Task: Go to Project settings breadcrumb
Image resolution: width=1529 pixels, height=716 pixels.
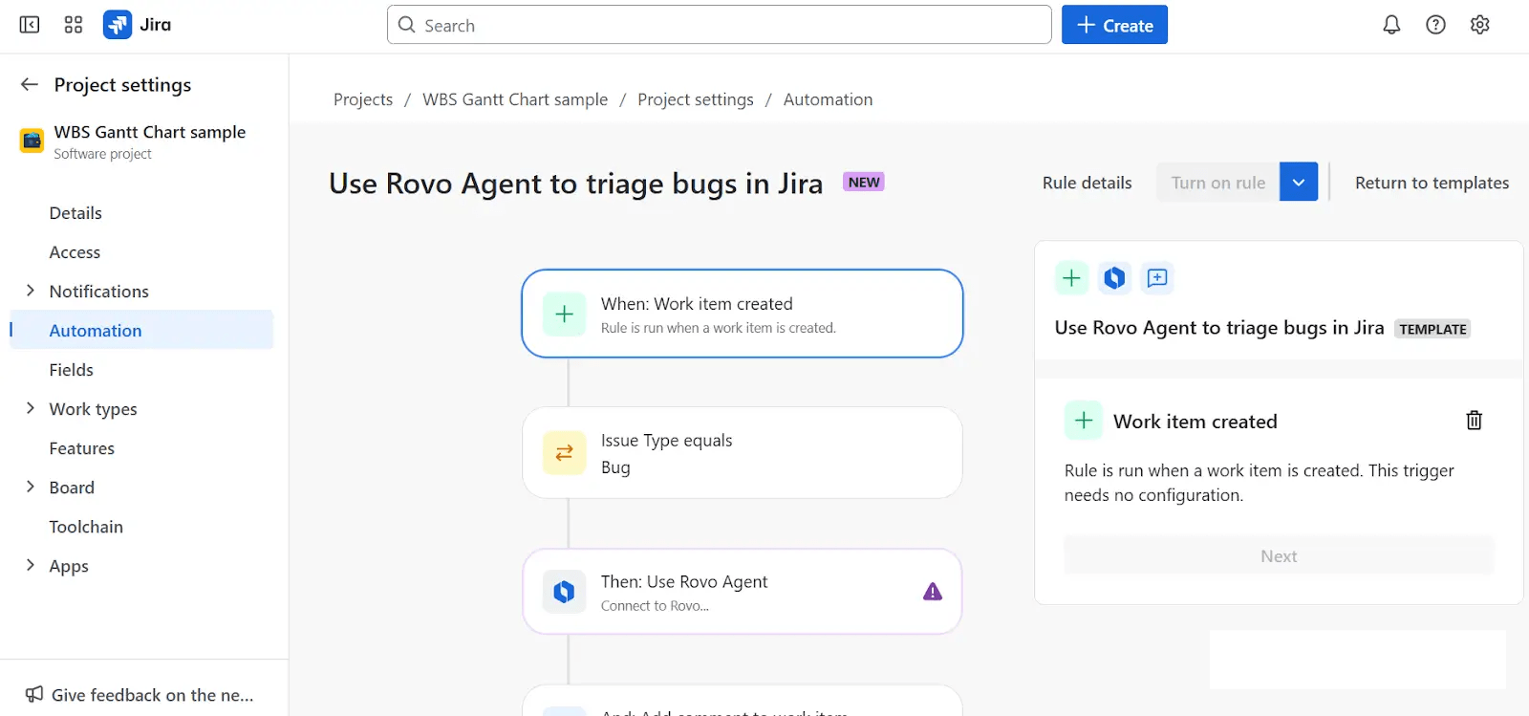Action: pos(696,99)
